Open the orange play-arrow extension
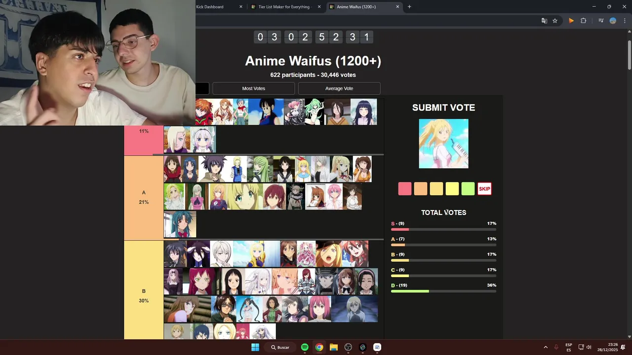 [x=571, y=21]
